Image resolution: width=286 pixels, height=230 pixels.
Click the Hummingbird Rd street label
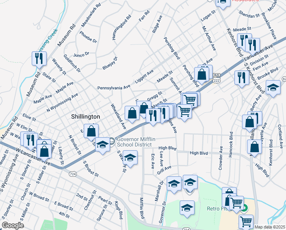(x=121, y=28)
